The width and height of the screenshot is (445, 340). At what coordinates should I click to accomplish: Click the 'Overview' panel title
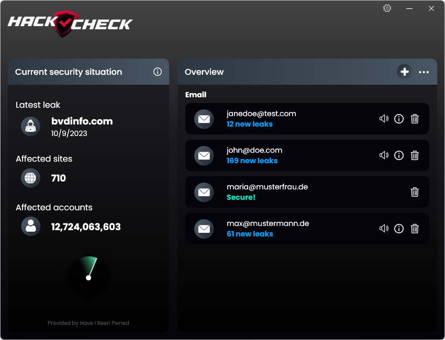[x=204, y=72]
